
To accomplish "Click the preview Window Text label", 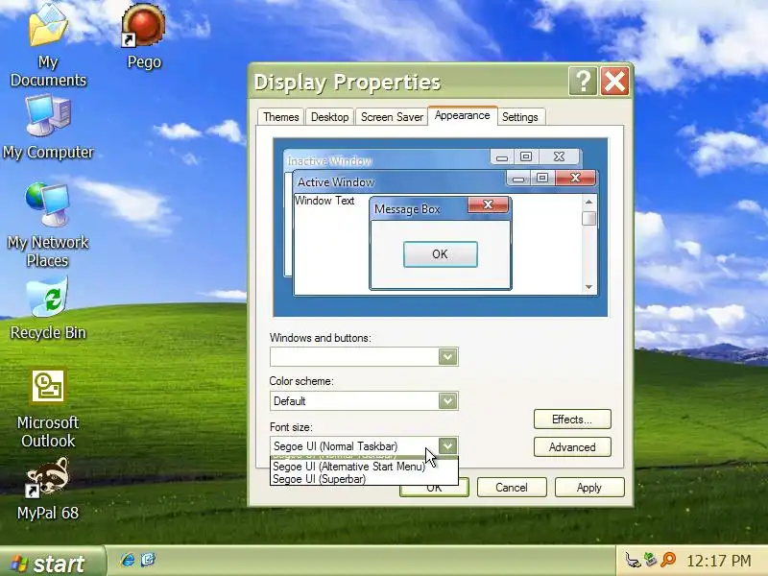I will [324, 201].
